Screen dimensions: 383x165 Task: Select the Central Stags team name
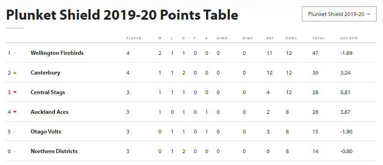(48, 92)
